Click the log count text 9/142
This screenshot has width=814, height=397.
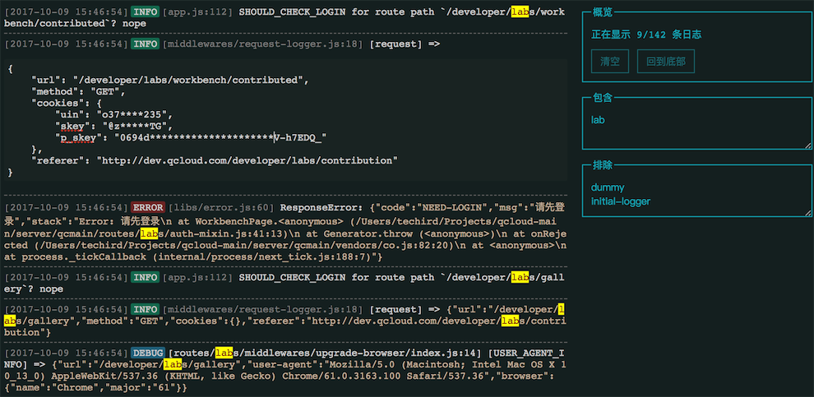[x=651, y=35]
